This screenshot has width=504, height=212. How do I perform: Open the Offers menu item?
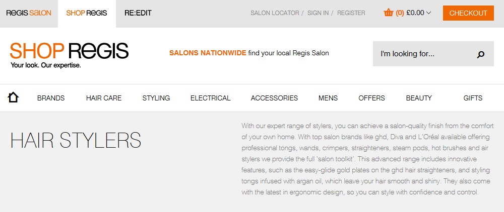coord(371,98)
